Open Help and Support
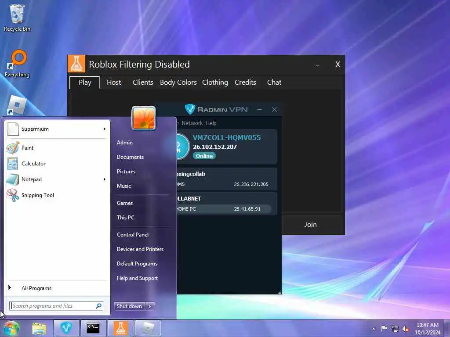 click(x=138, y=278)
